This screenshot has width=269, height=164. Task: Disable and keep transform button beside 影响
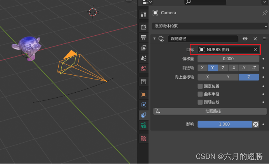click(x=256, y=124)
